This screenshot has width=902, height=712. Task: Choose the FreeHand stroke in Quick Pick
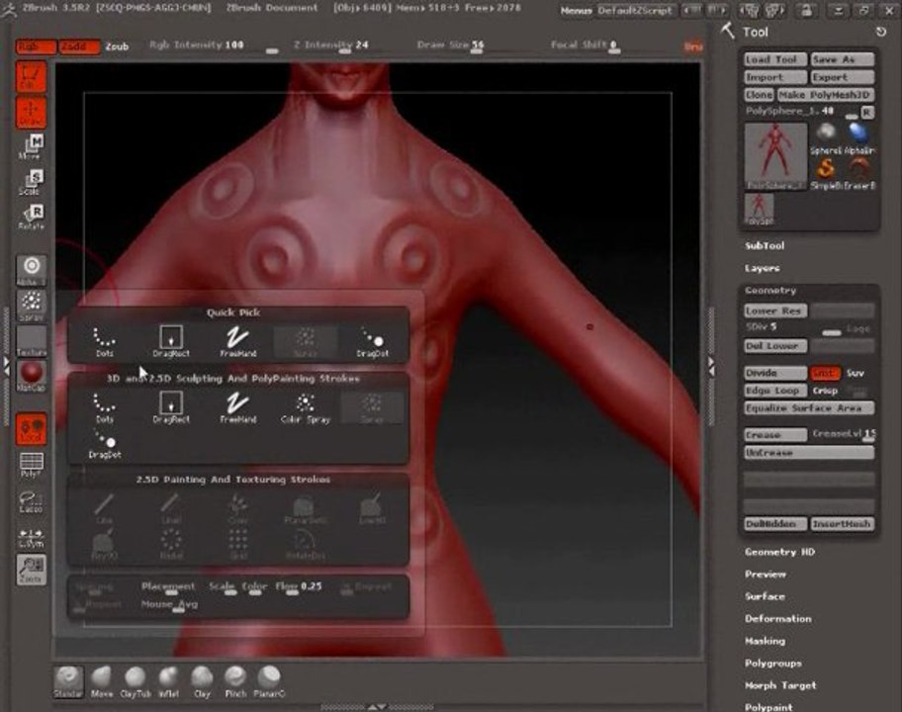pyautogui.click(x=237, y=341)
